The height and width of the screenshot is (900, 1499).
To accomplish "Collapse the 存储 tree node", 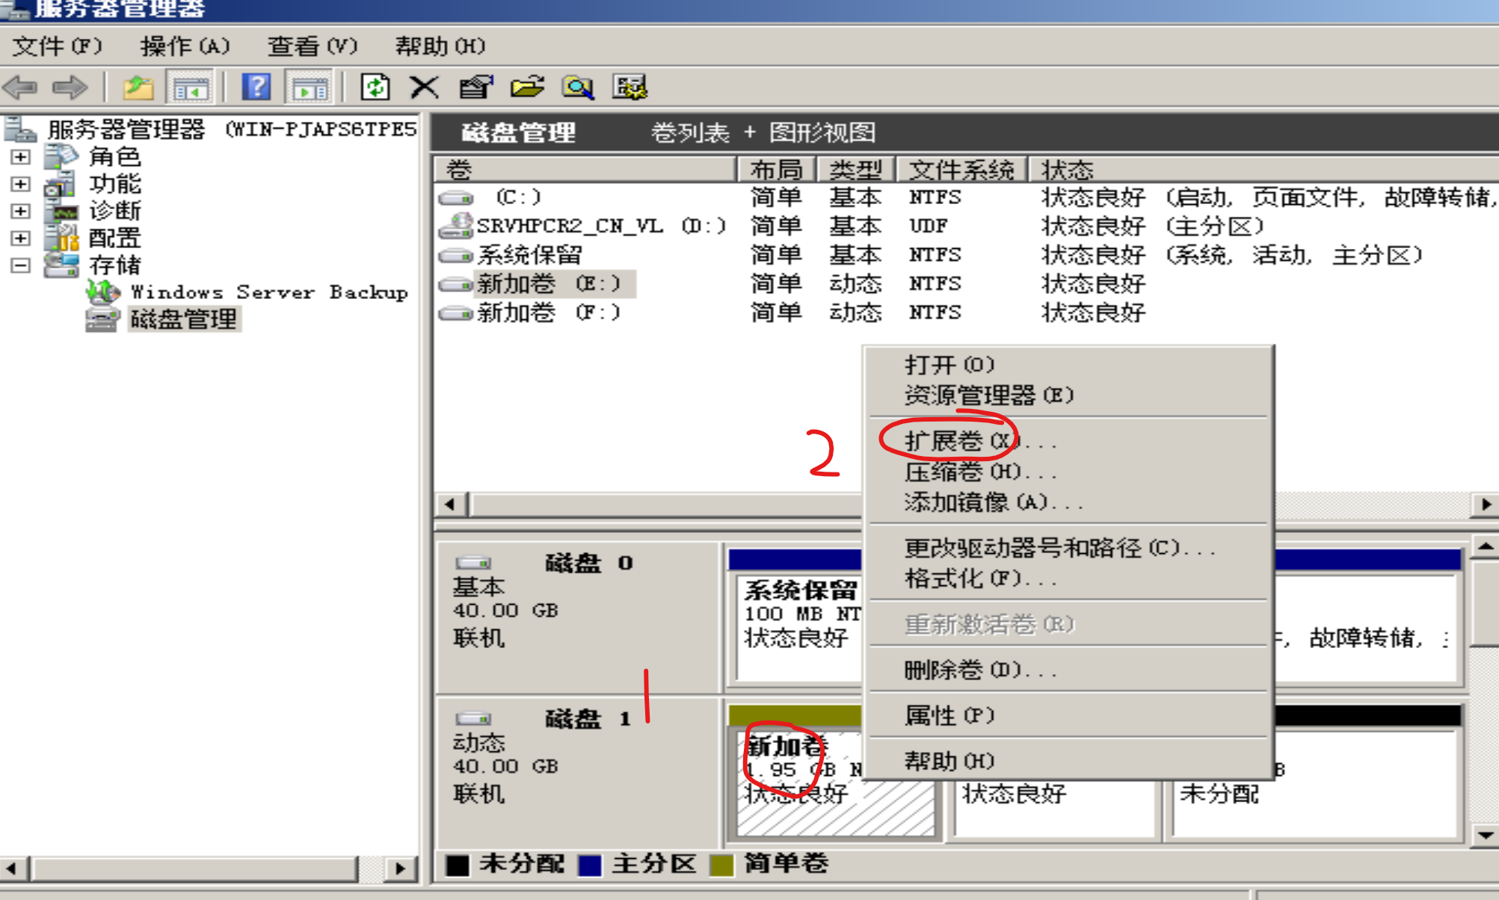I will pyautogui.click(x=21, y=265).
